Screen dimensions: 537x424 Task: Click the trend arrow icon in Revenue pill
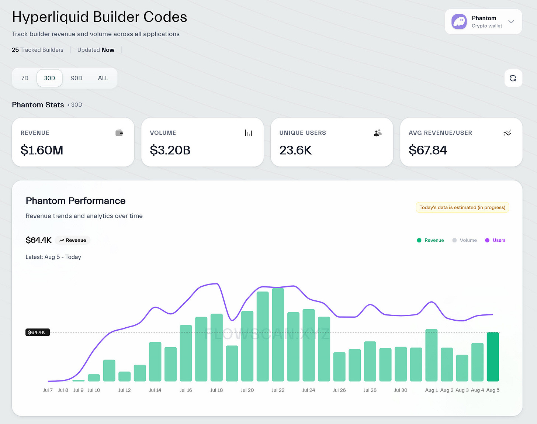tap(62, 240)
